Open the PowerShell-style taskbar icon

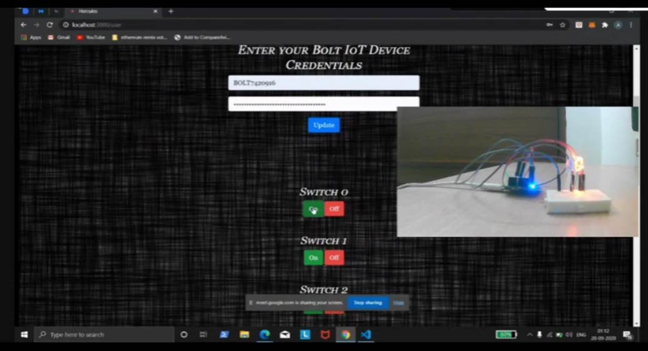tap(224, 335)
